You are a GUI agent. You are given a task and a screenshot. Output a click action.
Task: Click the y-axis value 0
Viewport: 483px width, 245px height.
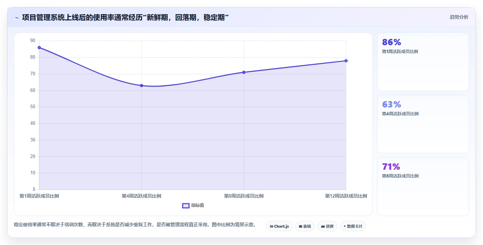tap(34, 189)
